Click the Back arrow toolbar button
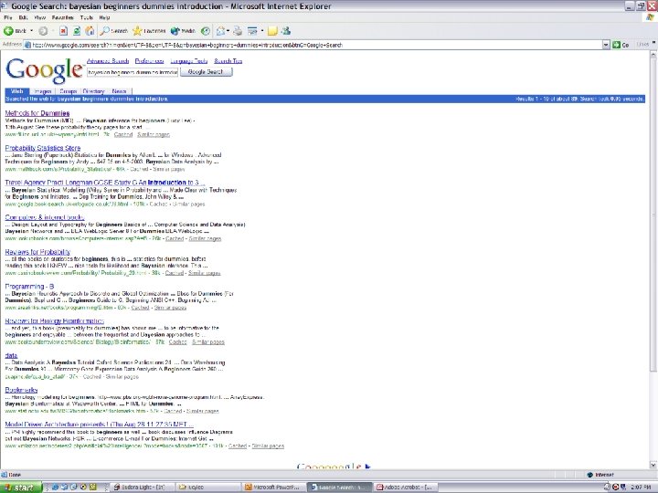This screenshot has width=658, height=493. (x=15, y=31)
